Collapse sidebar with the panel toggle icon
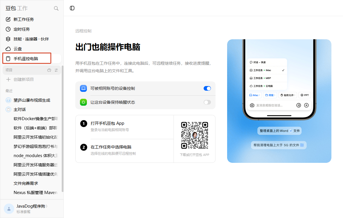Screen dimensions: 343x218 (x=72, y=8)
